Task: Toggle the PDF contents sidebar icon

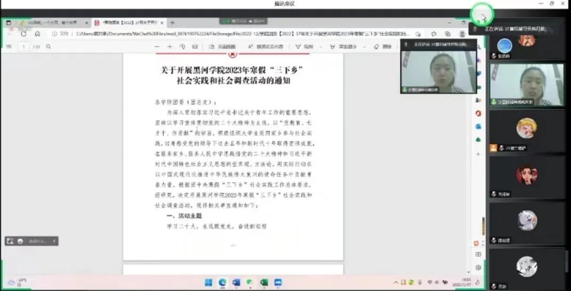Action: (9, 47)
